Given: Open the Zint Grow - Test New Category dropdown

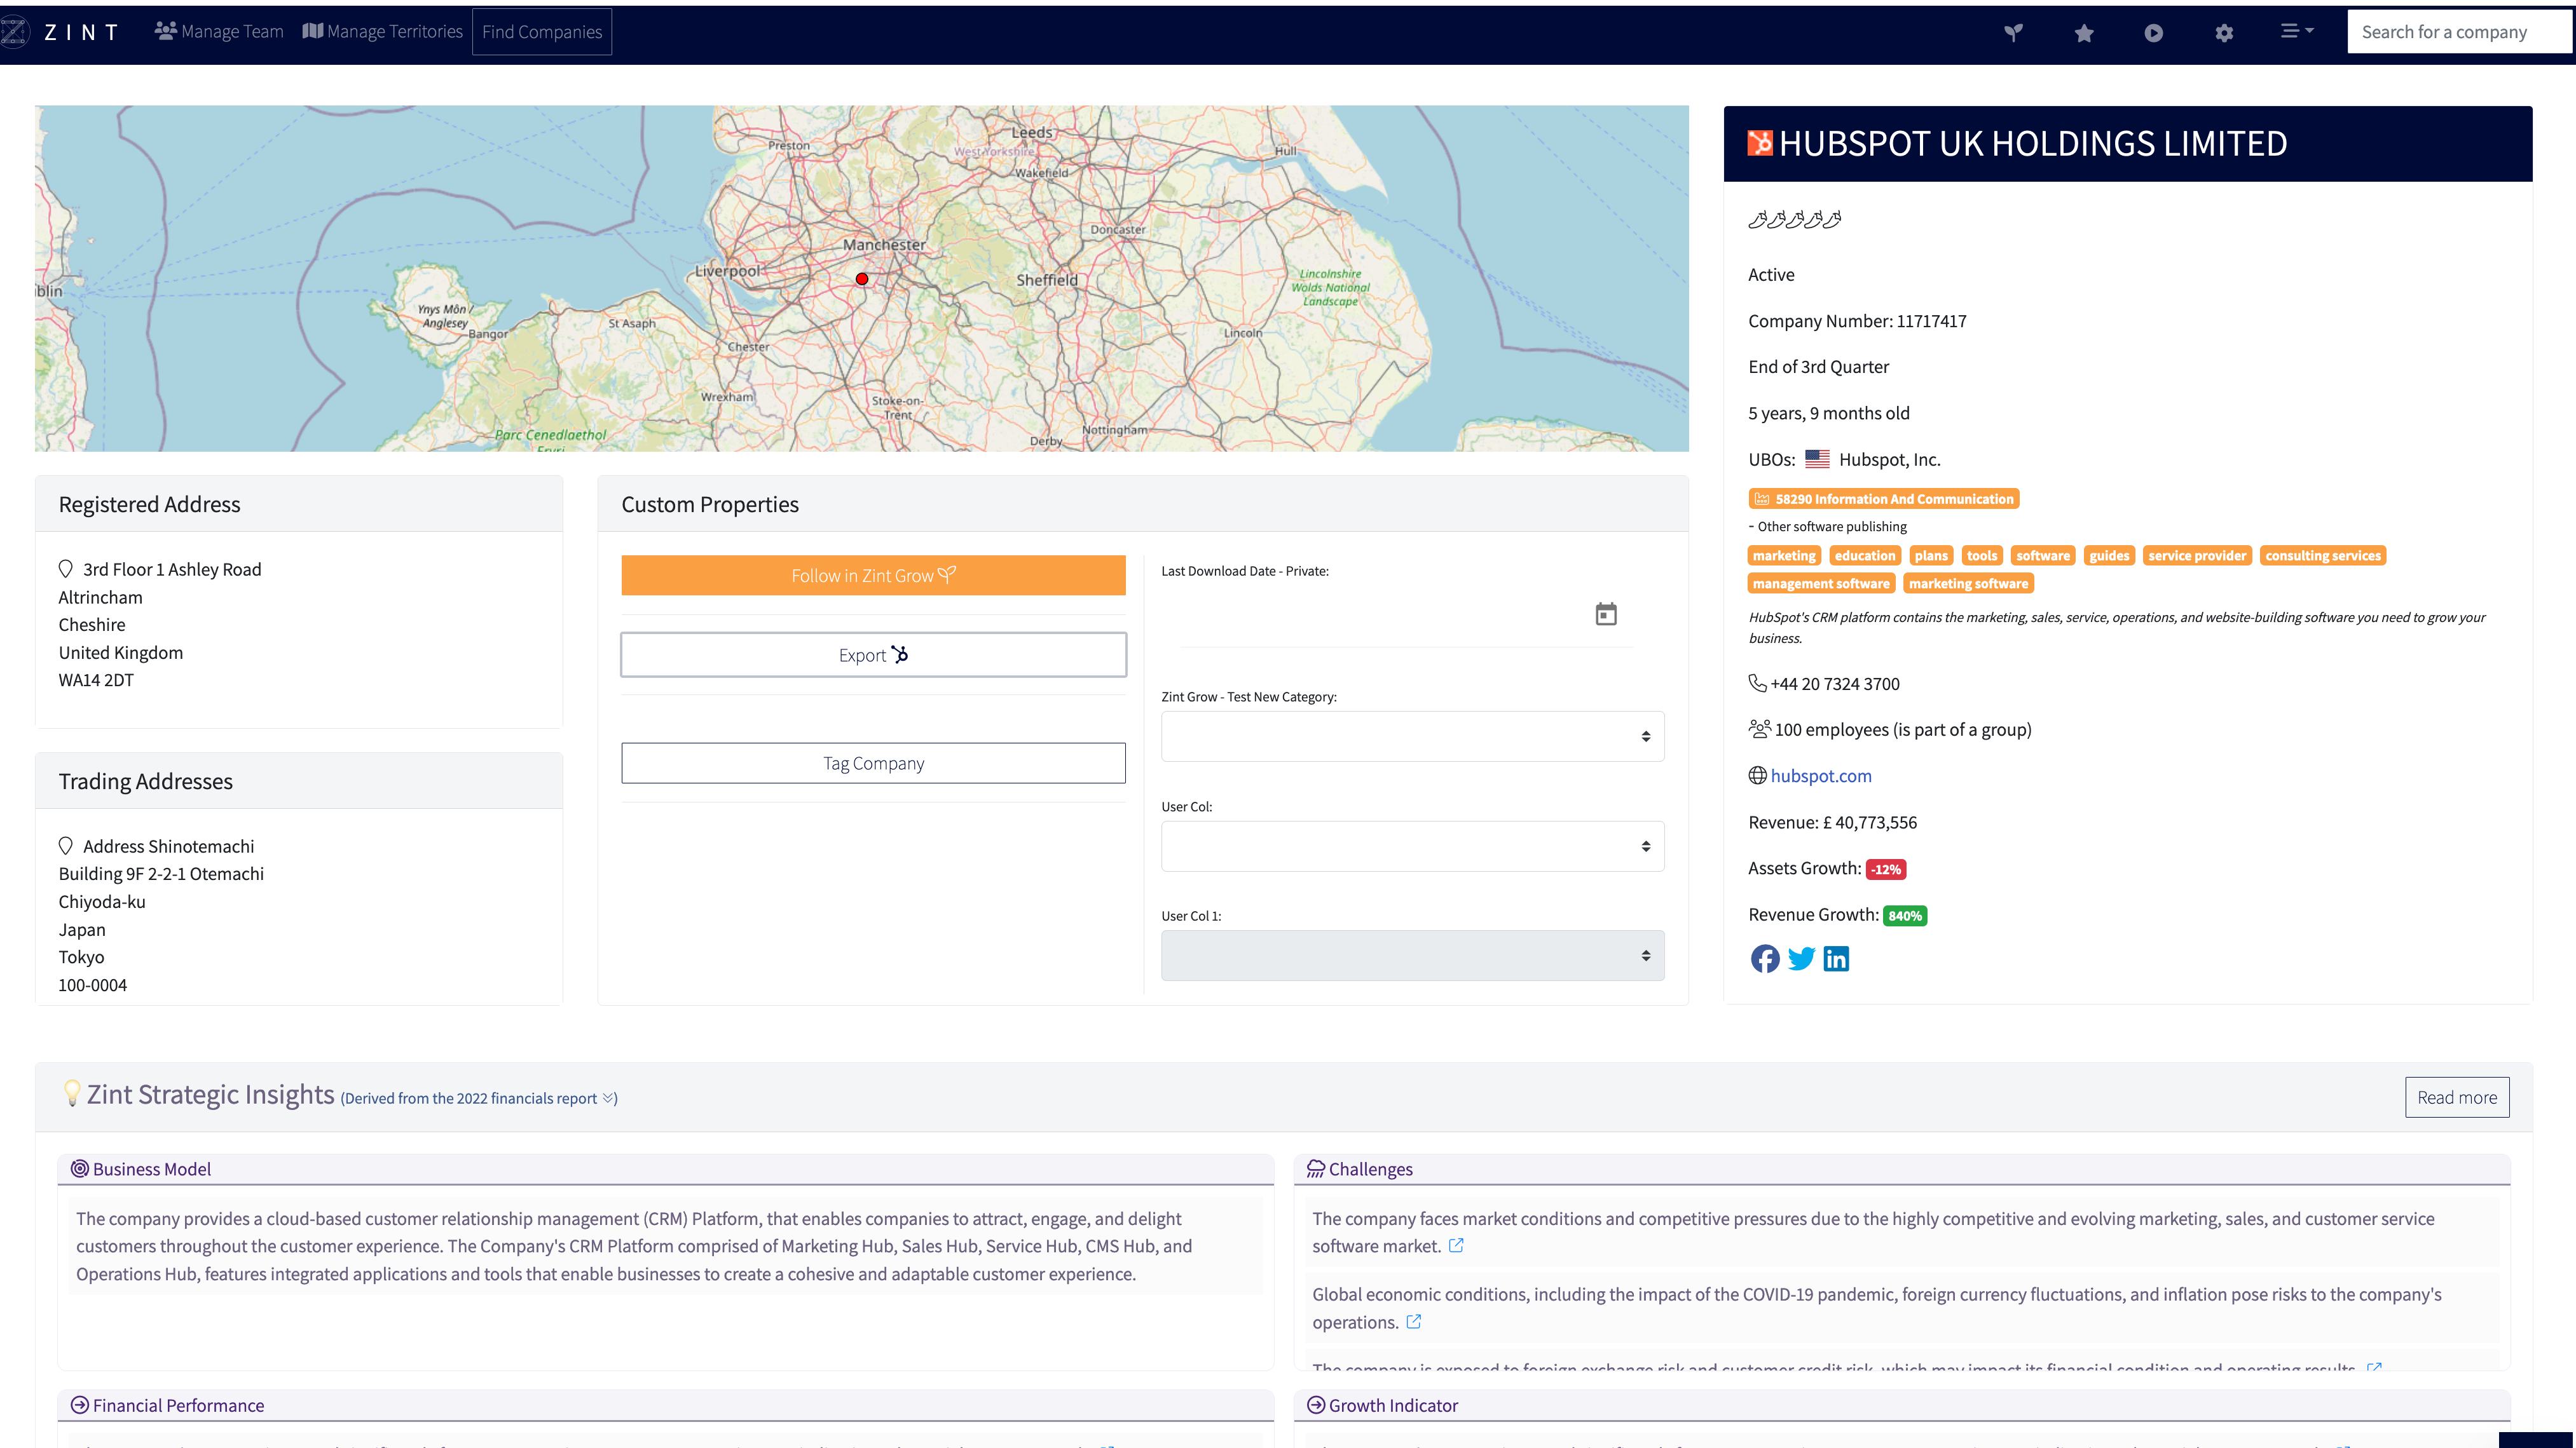Looking at the screenshot, I should tap(1411, 736).
